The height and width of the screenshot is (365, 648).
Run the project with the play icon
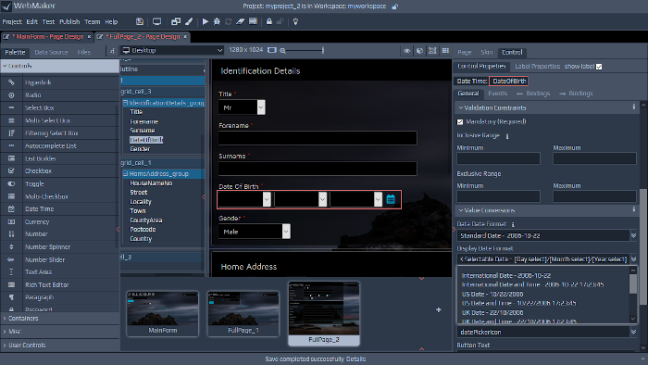[x=206, y=21]
